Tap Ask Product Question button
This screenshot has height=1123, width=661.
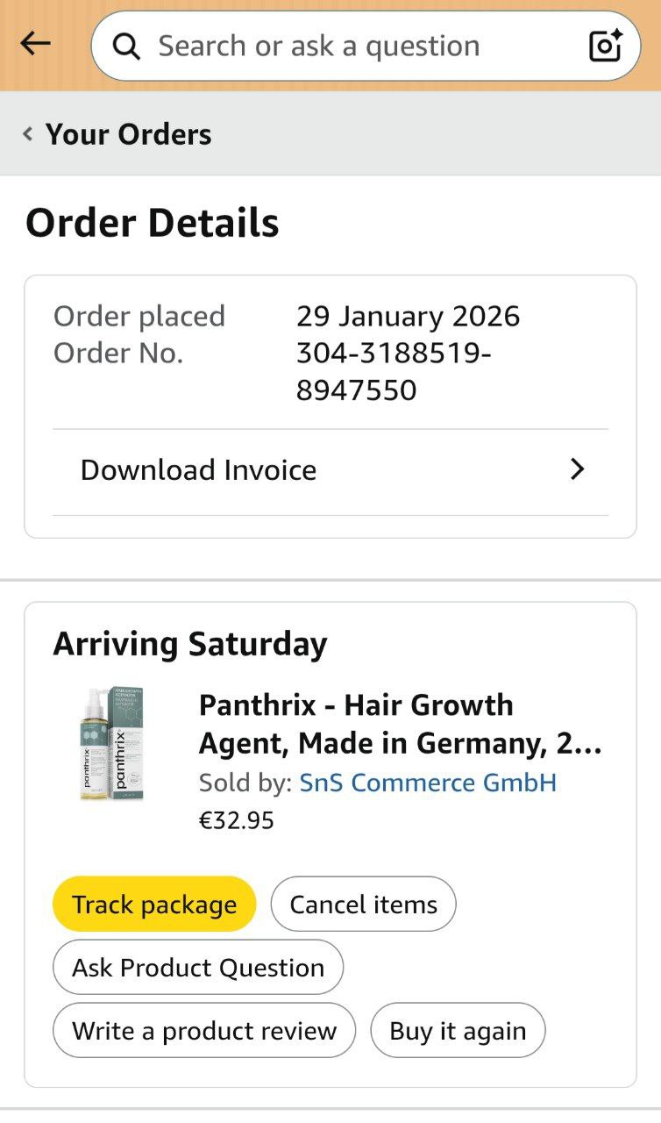point(198,968)
